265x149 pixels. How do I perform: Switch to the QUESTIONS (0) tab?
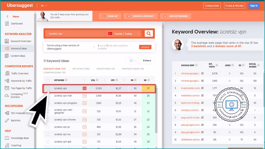pos(105,69)
